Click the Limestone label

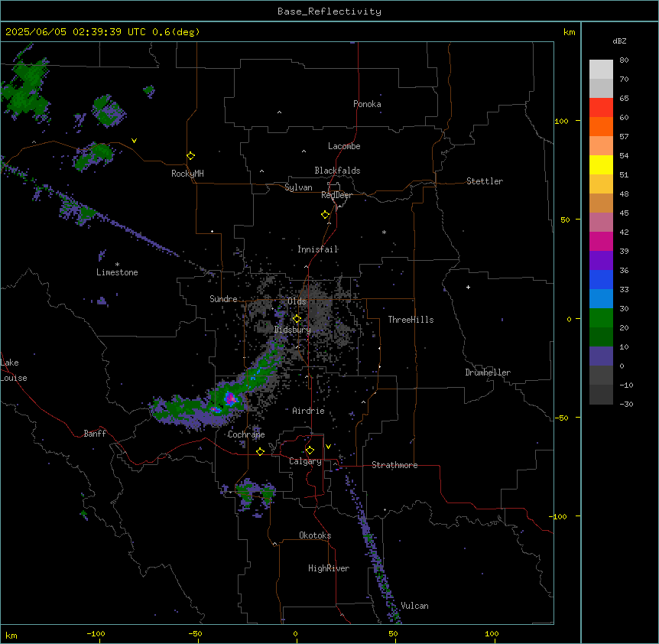[117, 272]
